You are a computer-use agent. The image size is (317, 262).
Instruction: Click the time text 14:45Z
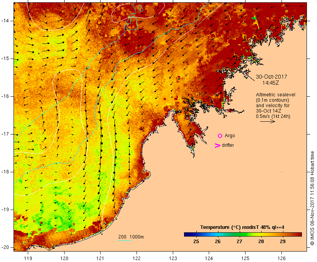(271, 83)
